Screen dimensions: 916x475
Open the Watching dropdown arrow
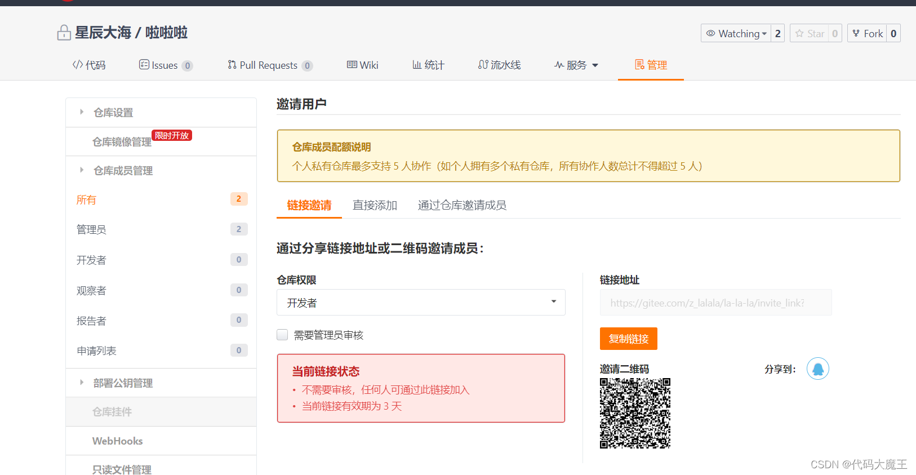[x=764, y=34]
